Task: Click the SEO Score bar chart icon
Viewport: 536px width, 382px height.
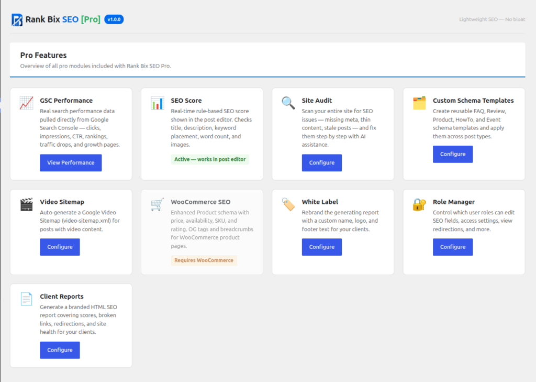Action: [157, 103]
